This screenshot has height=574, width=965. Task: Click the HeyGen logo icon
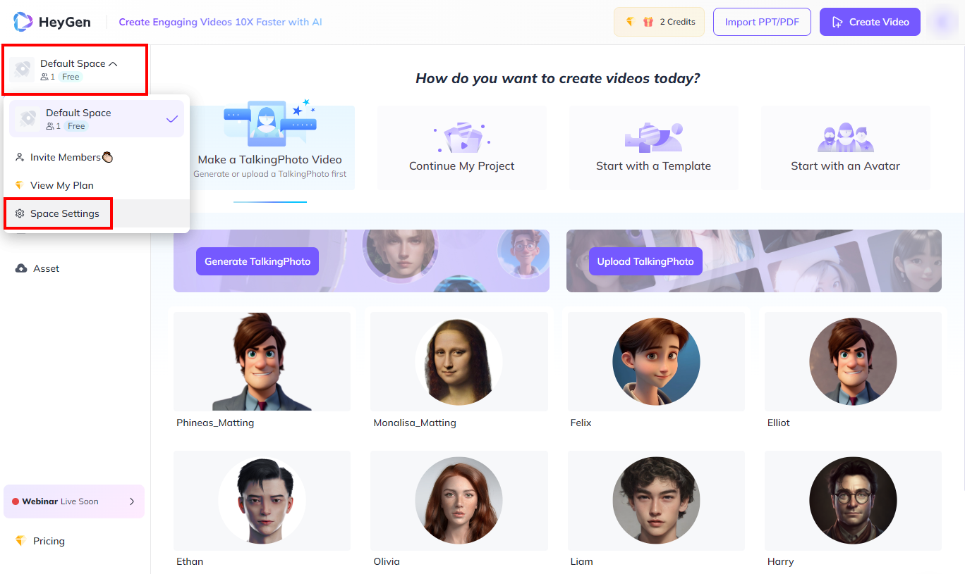pos(23,22)
